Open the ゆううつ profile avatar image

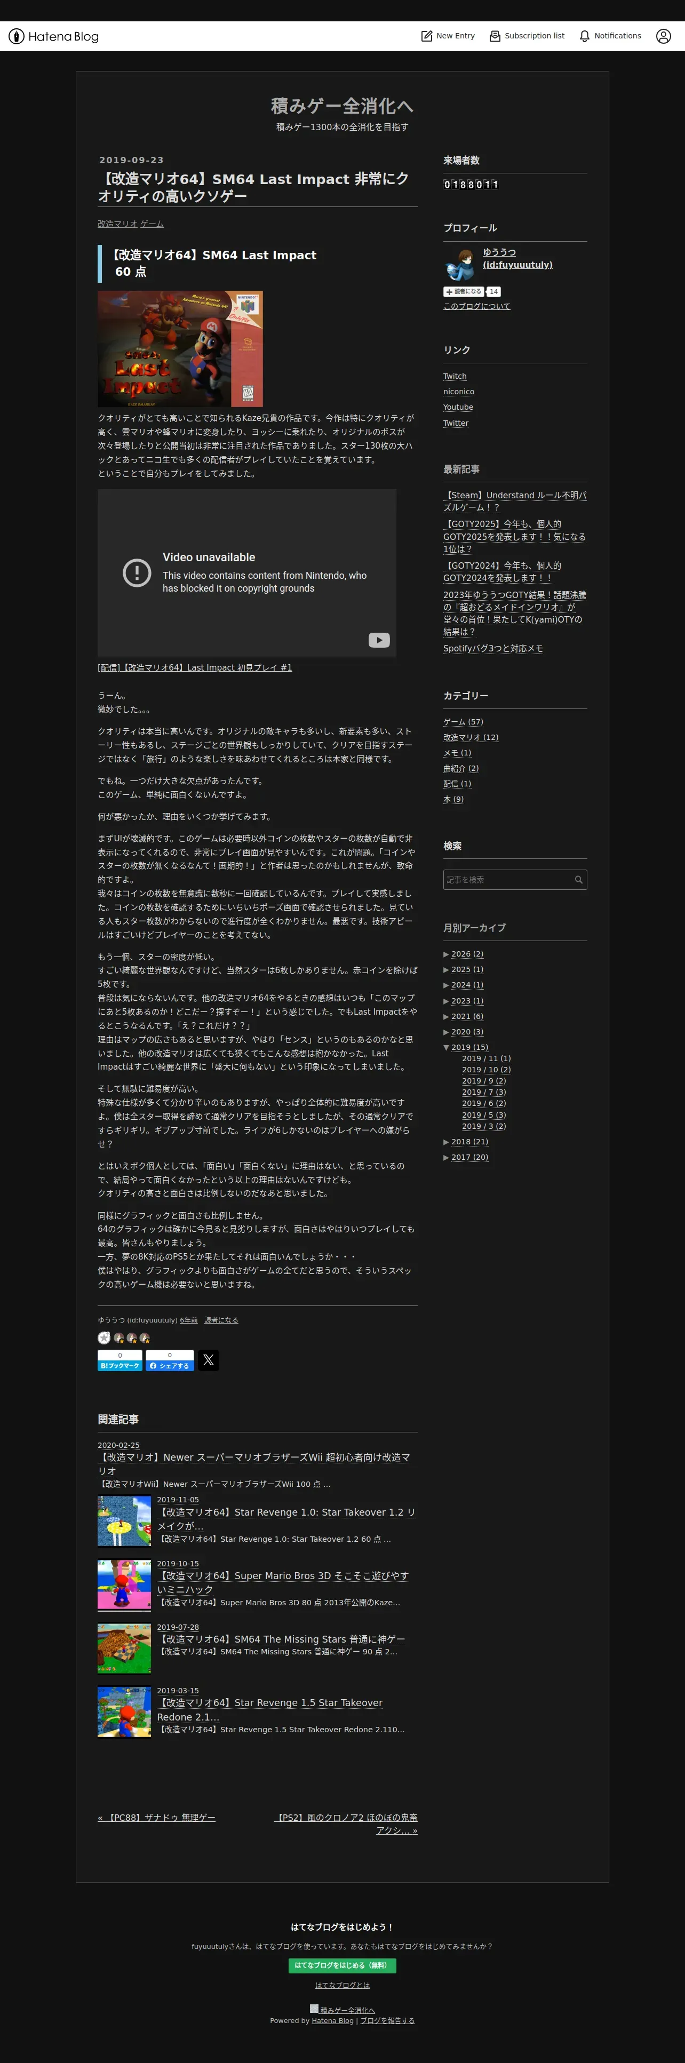460,264
